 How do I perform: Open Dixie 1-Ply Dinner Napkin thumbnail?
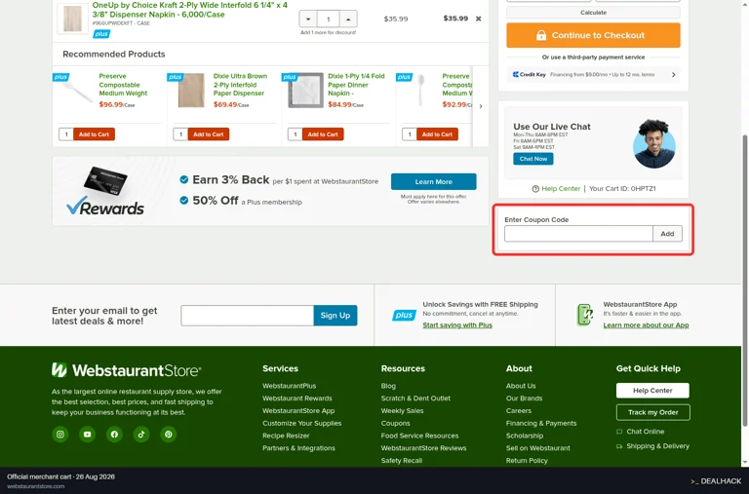point(305,91)
